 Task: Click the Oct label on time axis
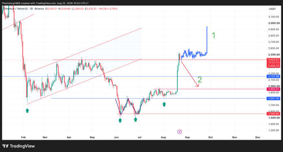tap(211, 137)
